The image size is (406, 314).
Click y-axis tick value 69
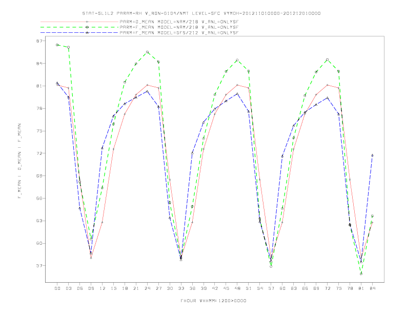40,176
